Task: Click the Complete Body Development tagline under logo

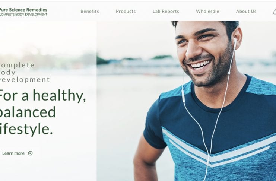Action: 23,14
